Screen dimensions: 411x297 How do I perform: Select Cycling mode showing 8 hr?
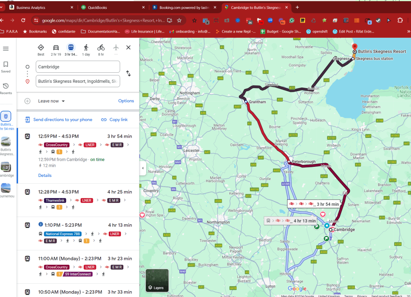click(x=101, y=50)
